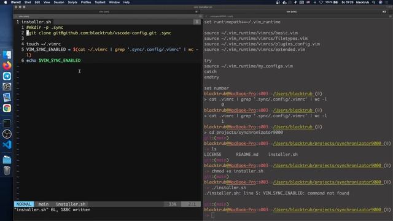
Task: Click '"installer.sh" 6L, 188C written' message
Action: click(x=52, y=209)
